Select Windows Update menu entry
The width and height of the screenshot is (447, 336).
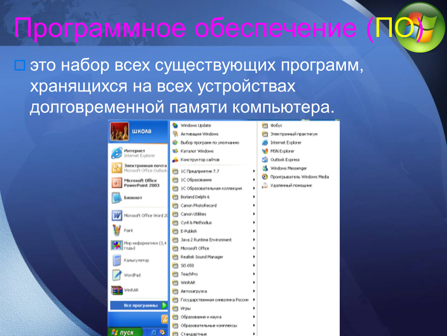pyautogui.click(x=196, y=126)
